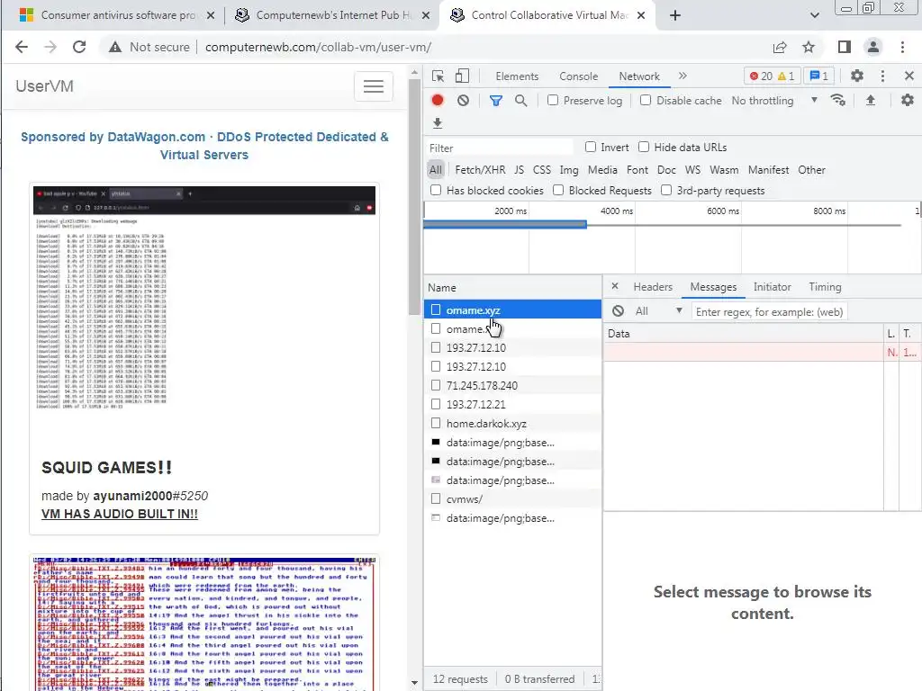
Task: Open the tab search dropdown arrow
Action: [x=814, y=15]
